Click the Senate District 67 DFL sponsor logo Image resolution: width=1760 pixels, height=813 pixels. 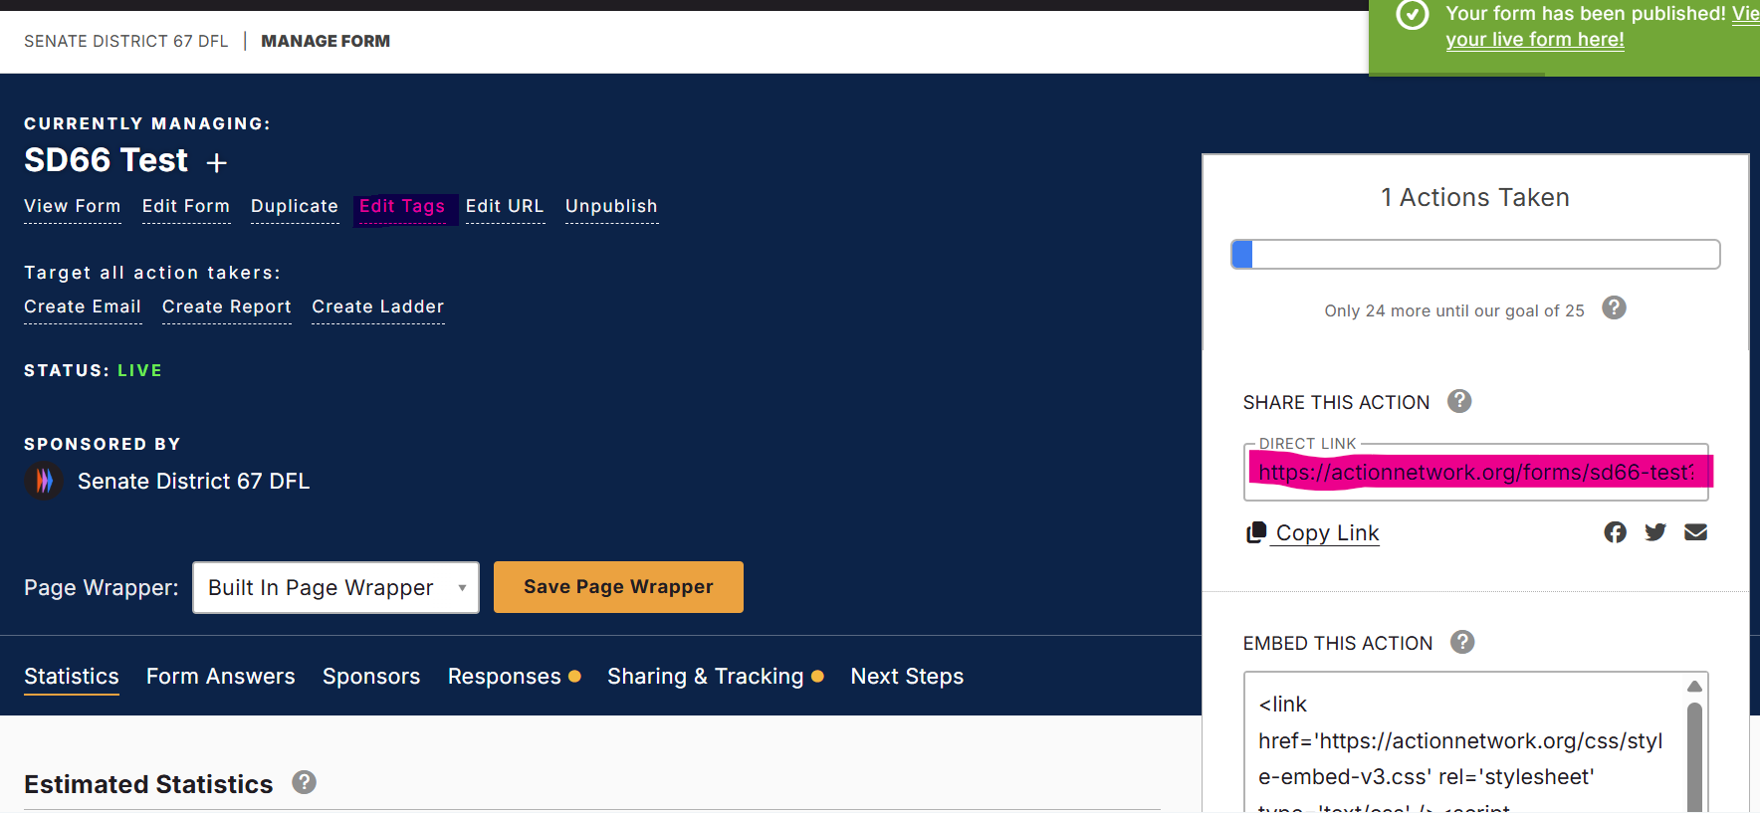click(x=44, y=482)
